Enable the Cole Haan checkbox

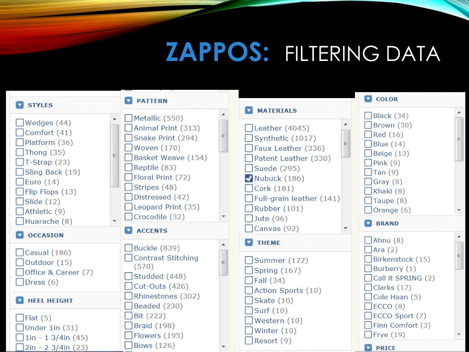tap(368, 297)
